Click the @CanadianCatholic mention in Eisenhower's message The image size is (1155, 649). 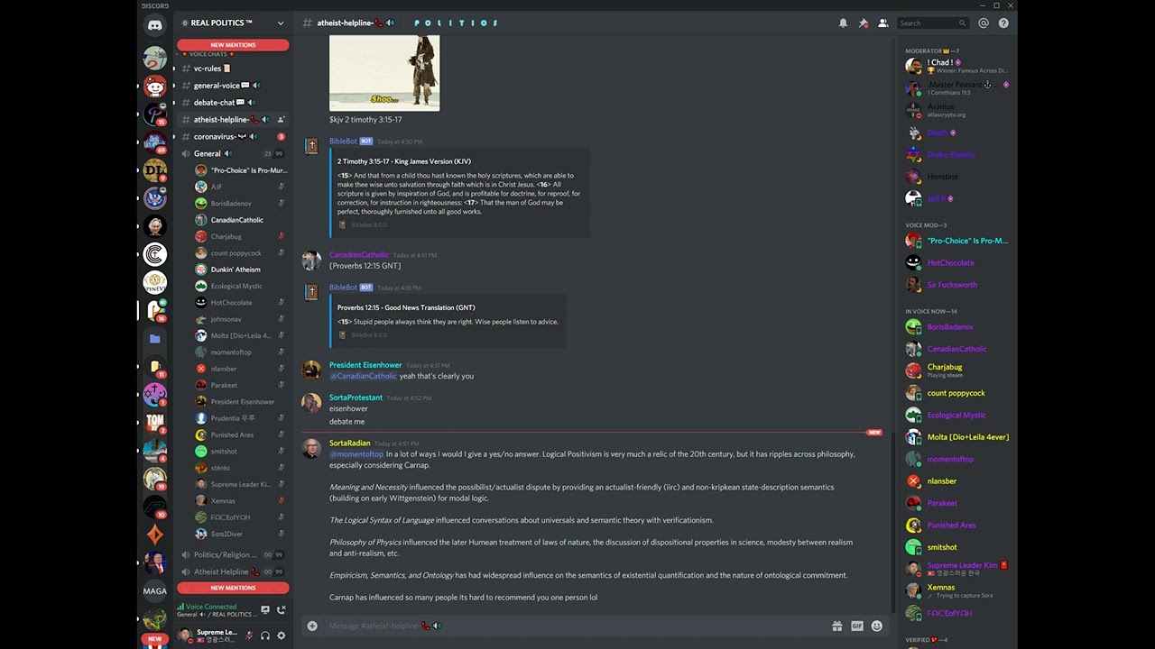click(x=363, y=376)
